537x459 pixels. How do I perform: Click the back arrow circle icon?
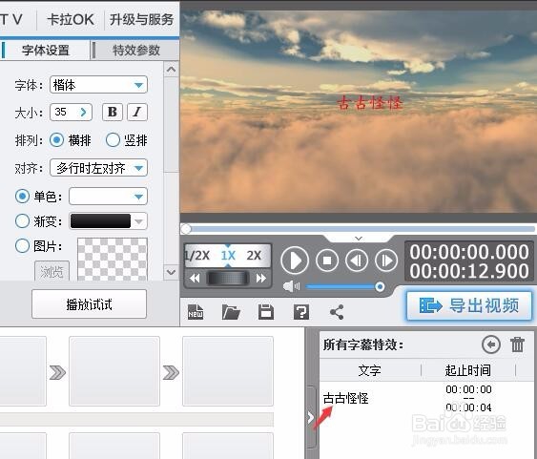(491, 344)
